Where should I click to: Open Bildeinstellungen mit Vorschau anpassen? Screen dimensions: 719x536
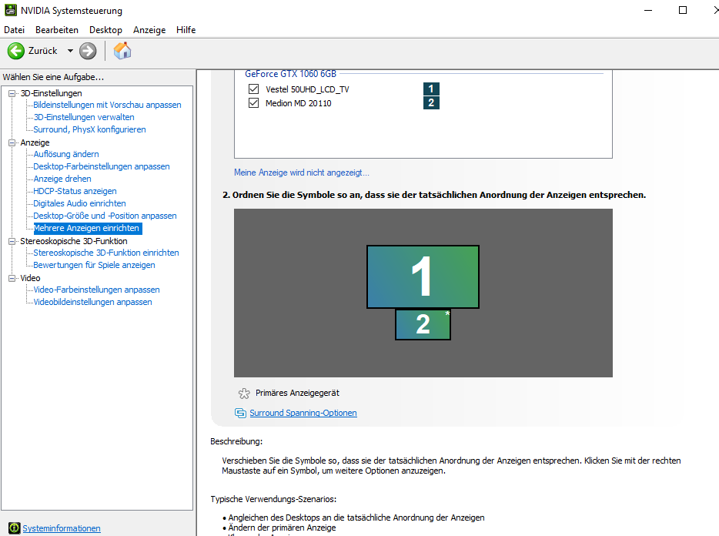pos(107,105)
